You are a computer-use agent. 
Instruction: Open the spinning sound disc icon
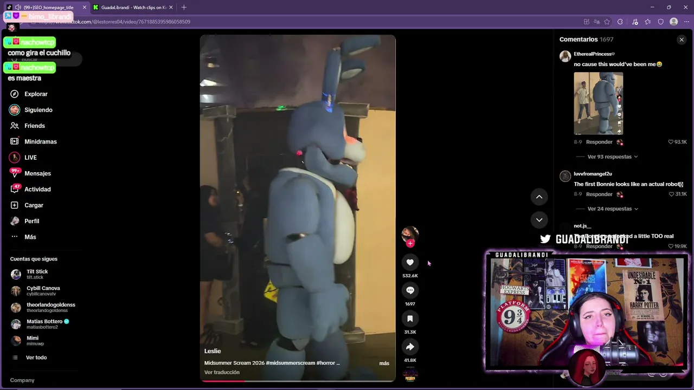coord(410,374)
